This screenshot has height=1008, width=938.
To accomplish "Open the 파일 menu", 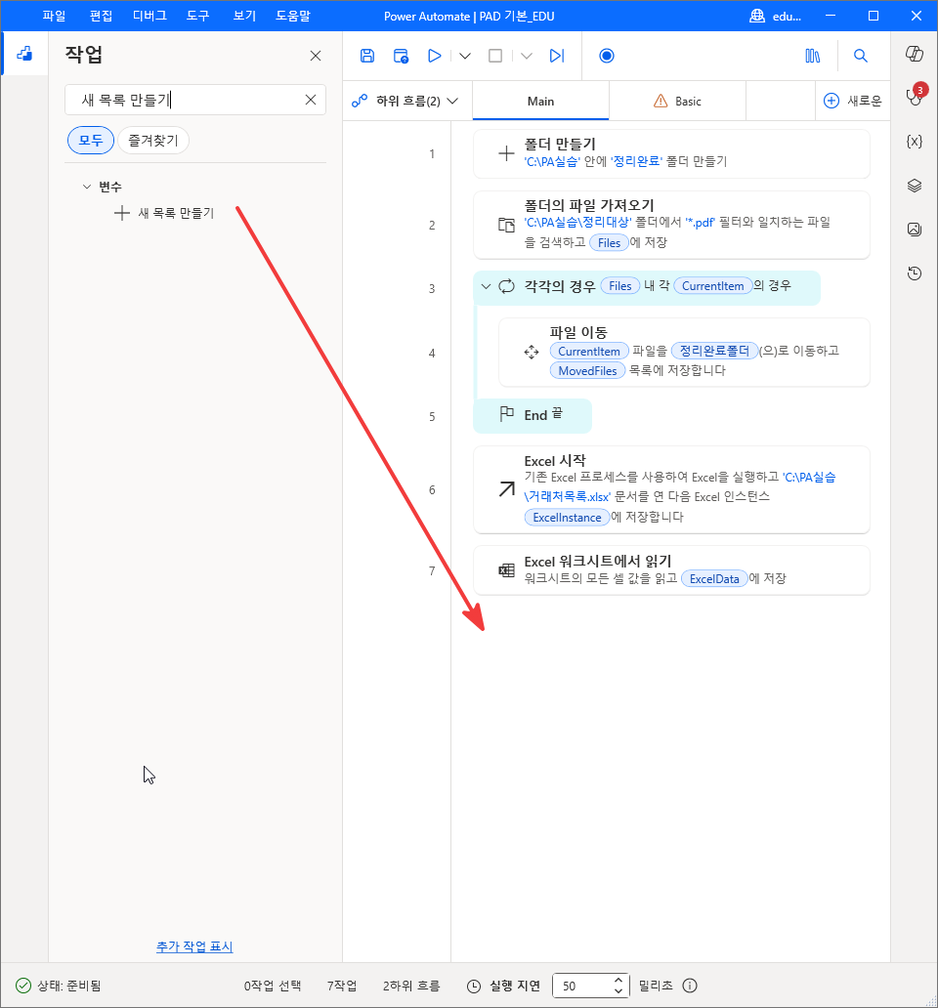I will coord(54,16).
